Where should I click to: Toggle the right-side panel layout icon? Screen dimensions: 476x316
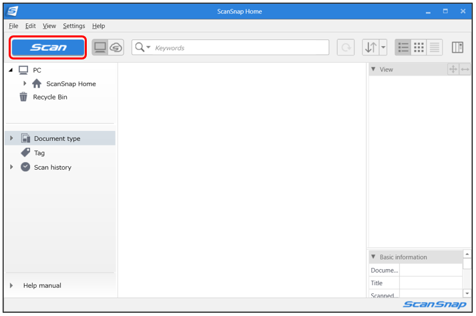point(457,47)
